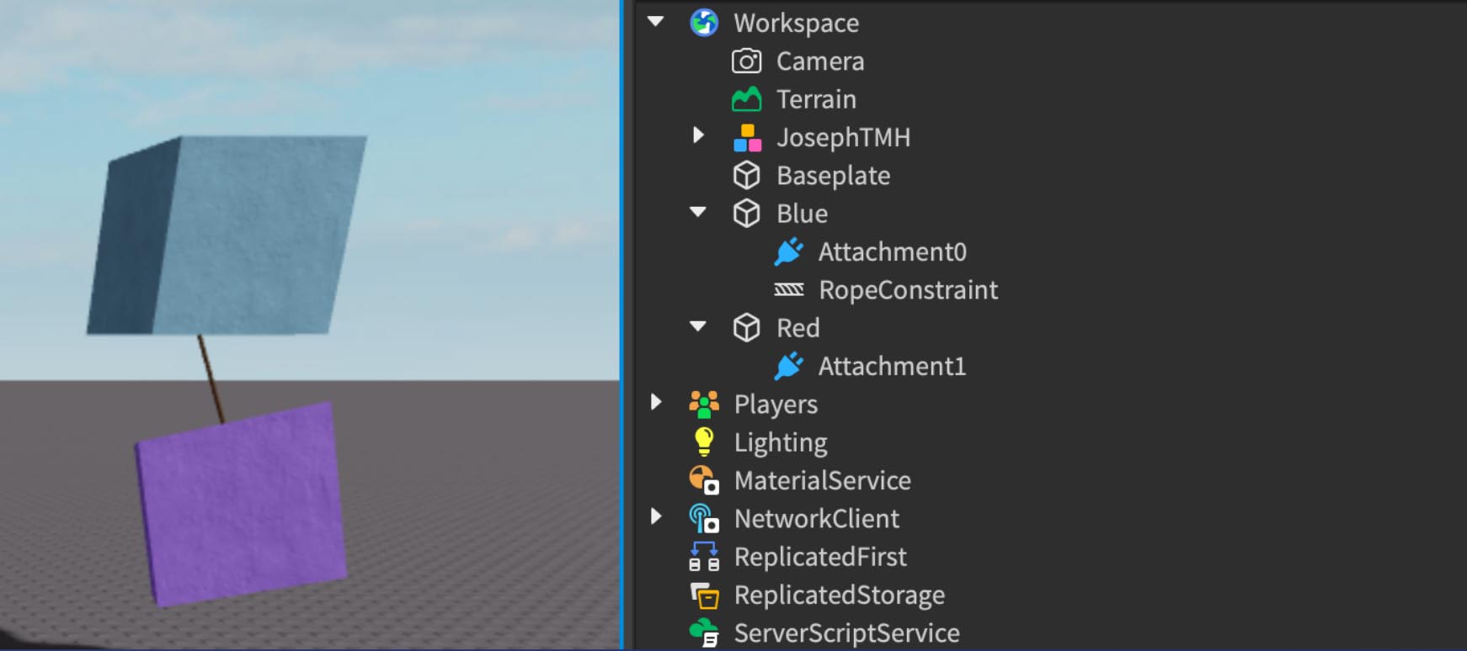Collapse the Workspace tree node
The image size is (1467, 651).
tap(656, 22)
